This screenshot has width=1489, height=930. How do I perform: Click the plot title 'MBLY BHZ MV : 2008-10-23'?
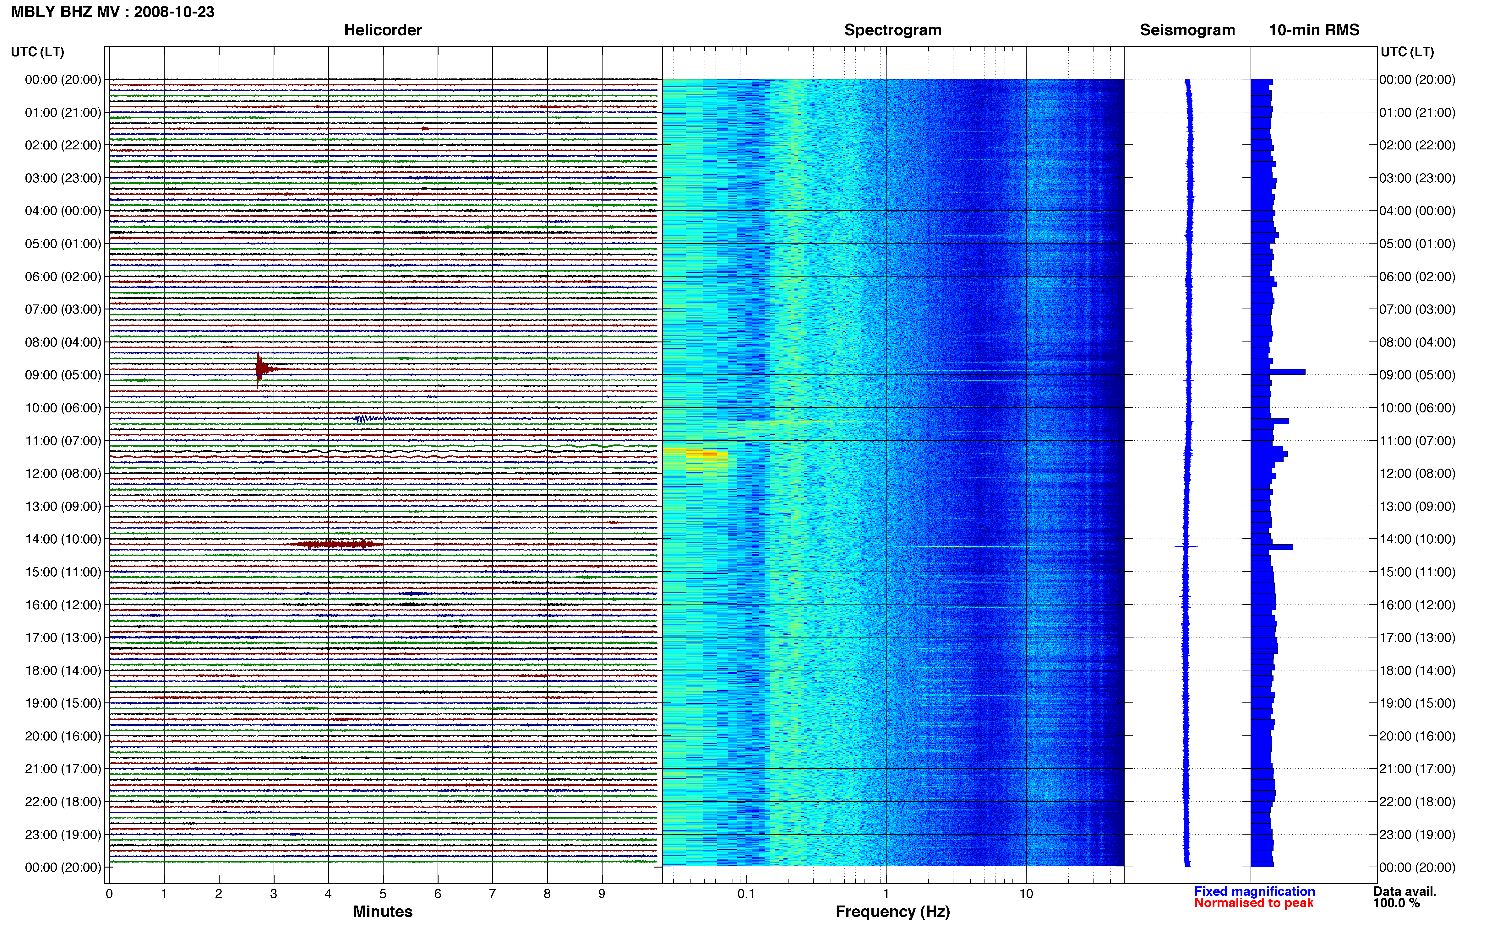pos(113,12)
